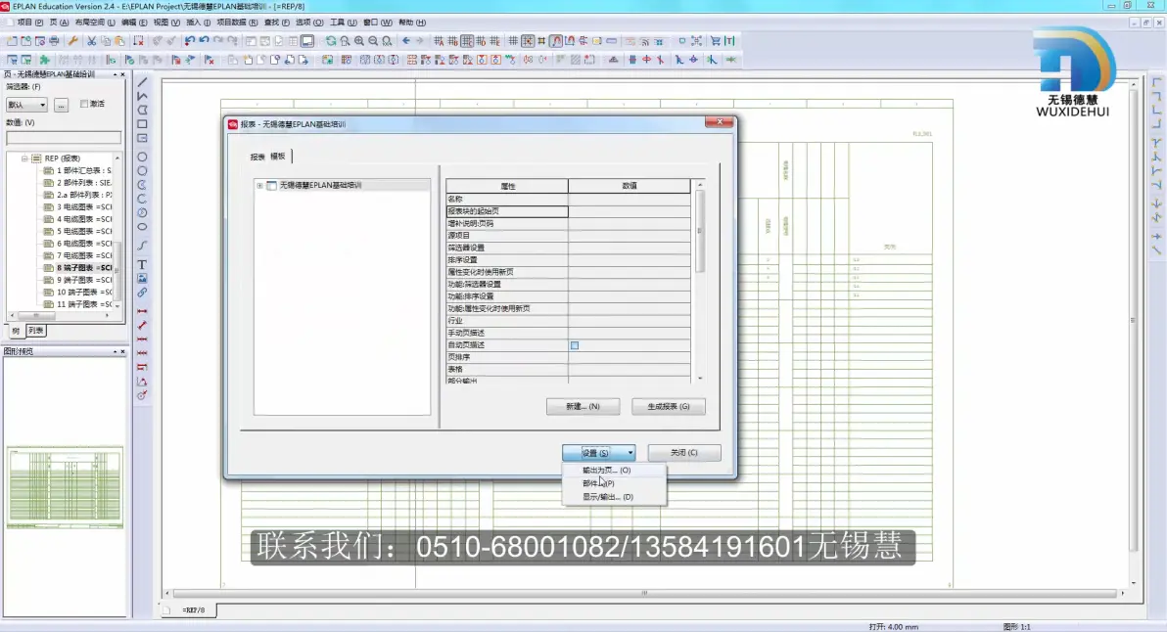This screenshot has width=1167, height=632.
Task: Switch to the 列表 tab in page navigator
Action: coord(35,331)
